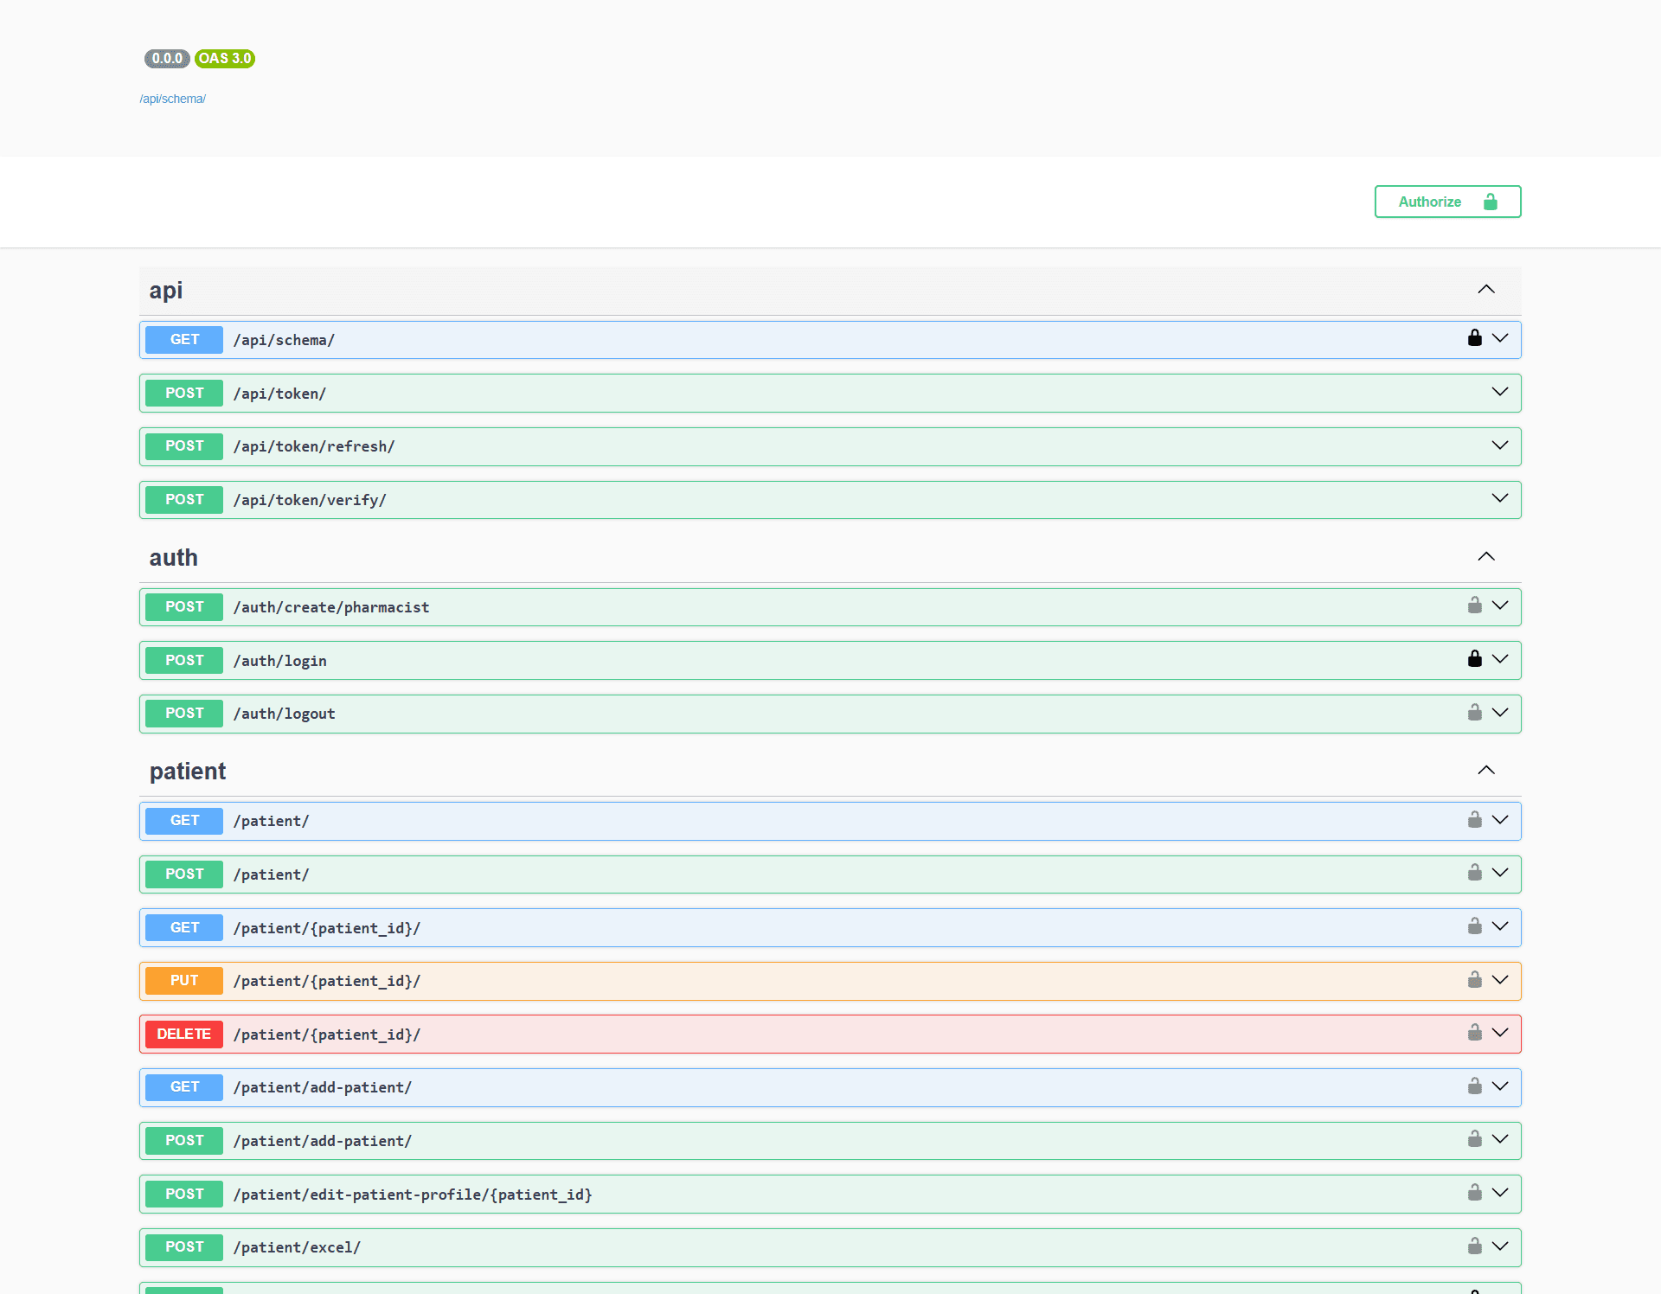Click the lock icon on DELETE /patient/{patient_id}/
Viewport: 1661px width, 1294px height.
tap(1474, 1032)
